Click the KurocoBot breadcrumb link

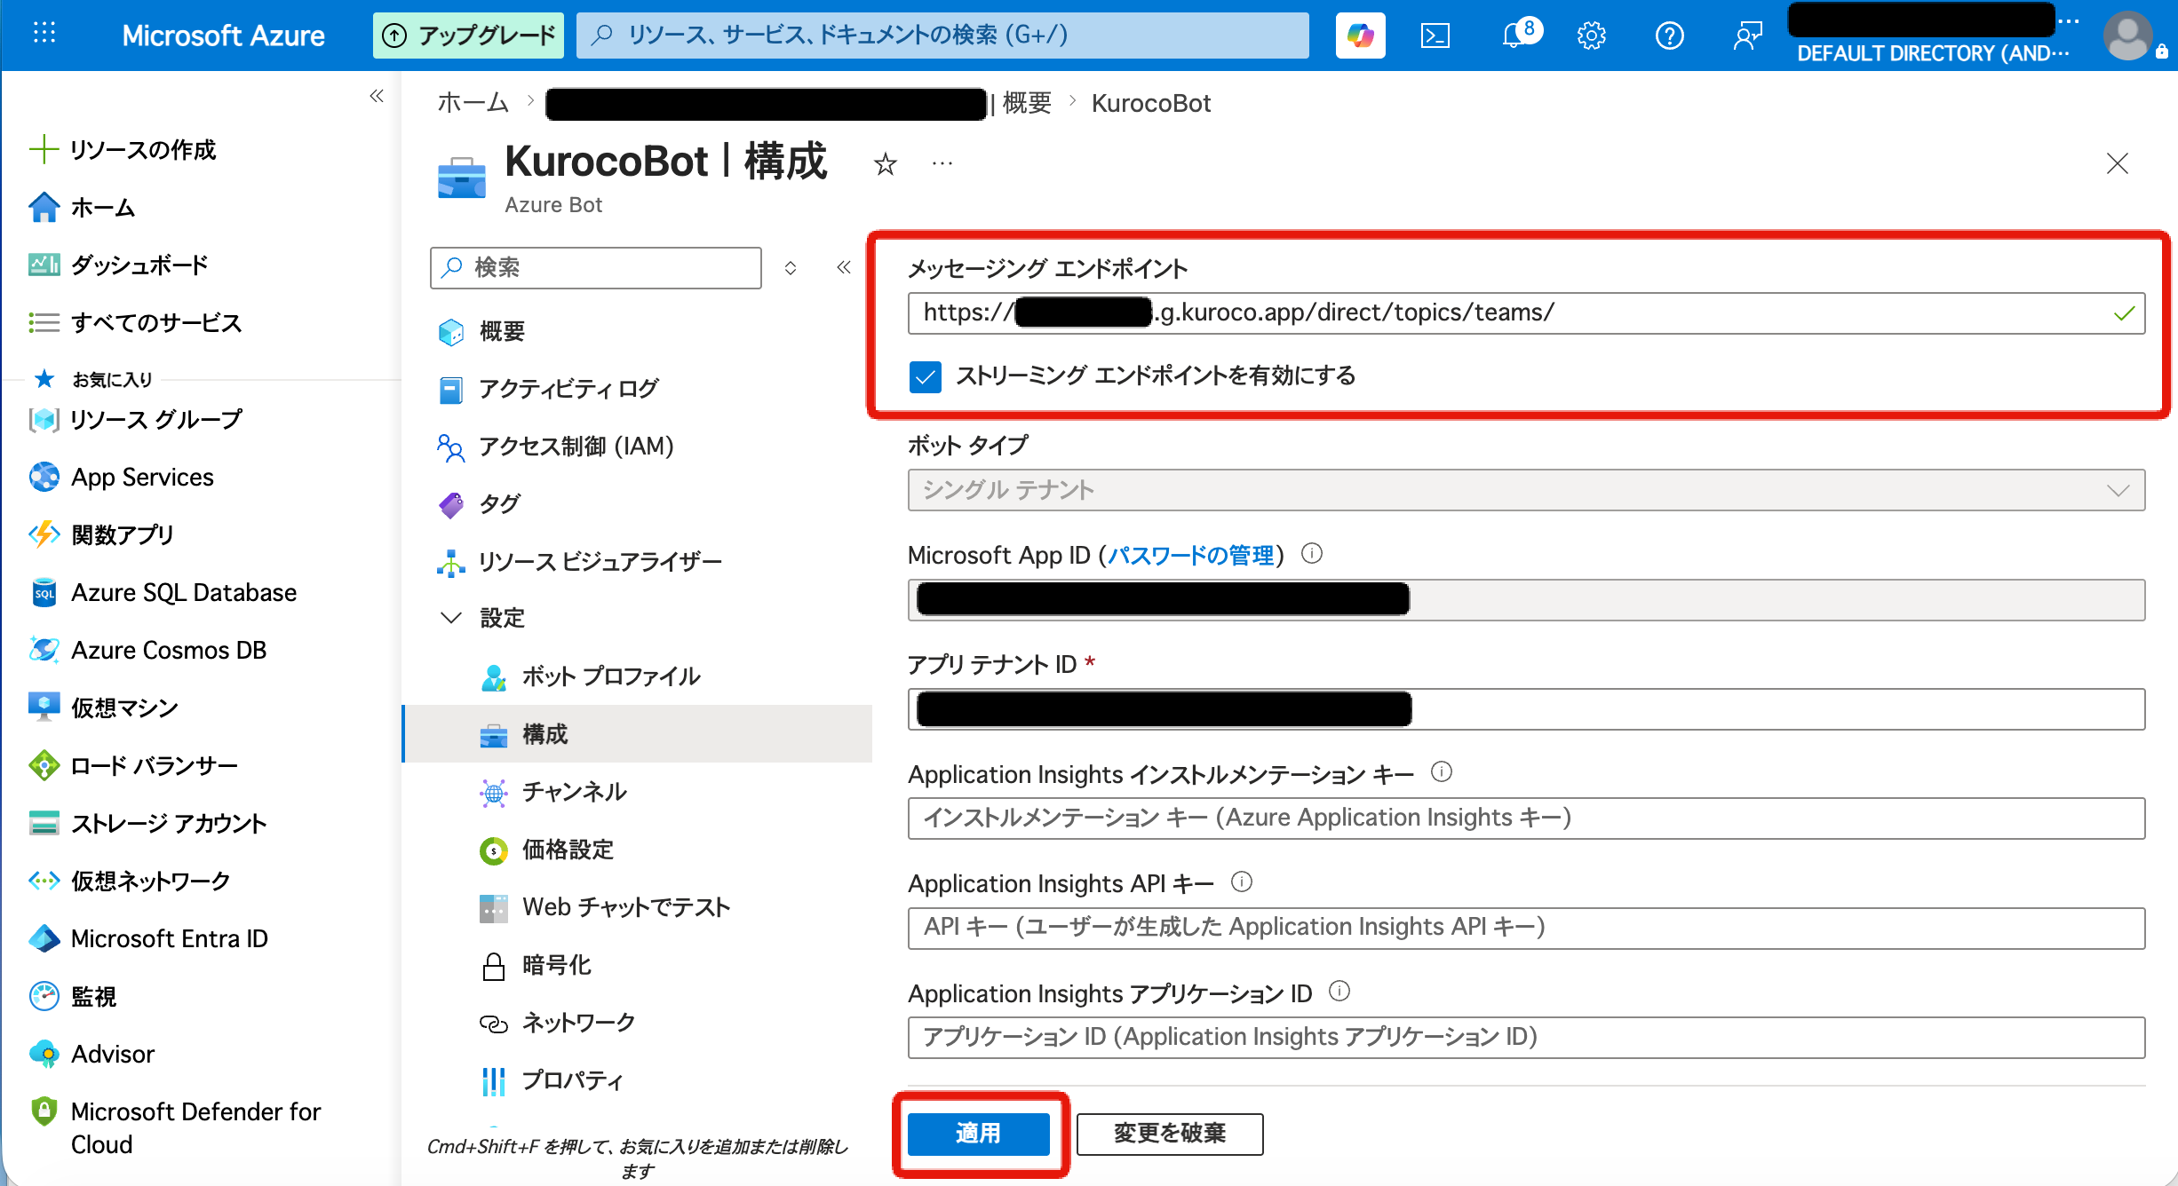1150,103
